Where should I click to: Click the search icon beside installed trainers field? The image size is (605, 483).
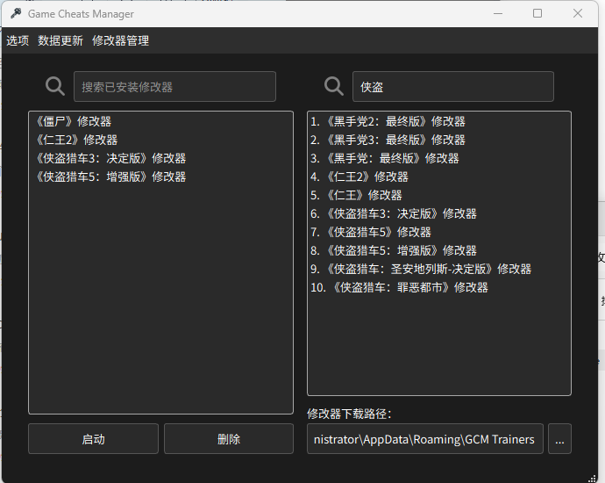54,86
